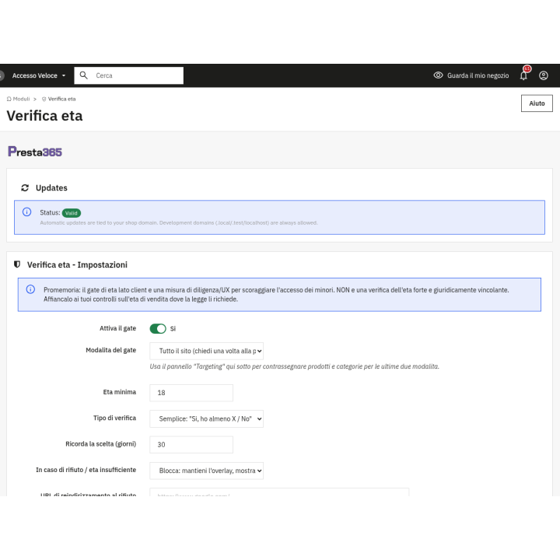Open the notifications bell icon
This screenshot has width=560, height=560.
tap(523, 75)
